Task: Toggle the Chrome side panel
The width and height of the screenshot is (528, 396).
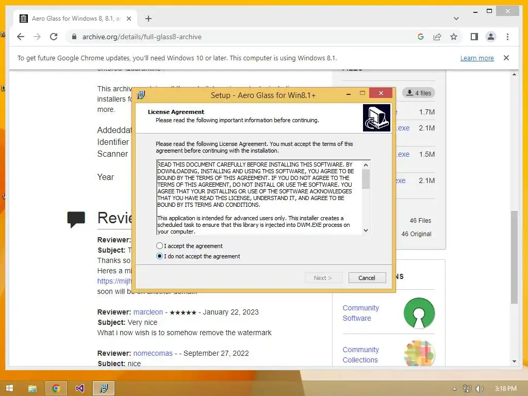Action: tap(474, 37)
